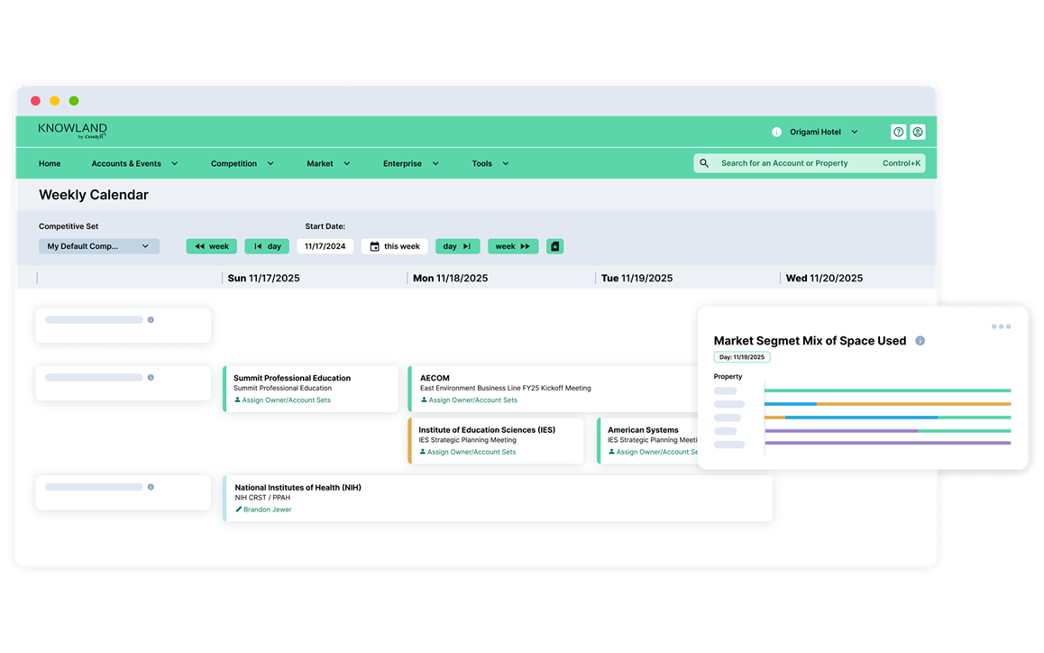The image size is (1044, 653).
Task: Click person icon on AECOM card
Action: (x=424, y=400)
